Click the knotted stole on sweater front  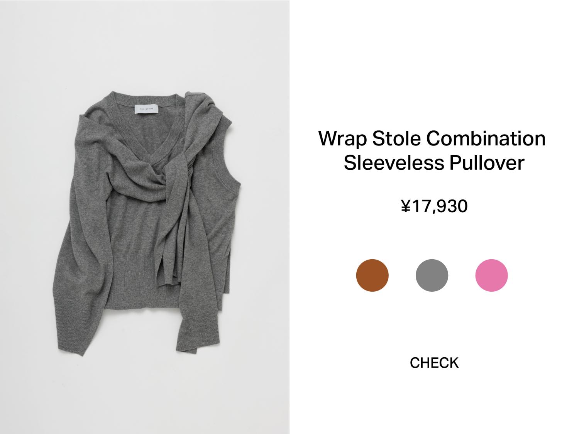coord(170,174)
